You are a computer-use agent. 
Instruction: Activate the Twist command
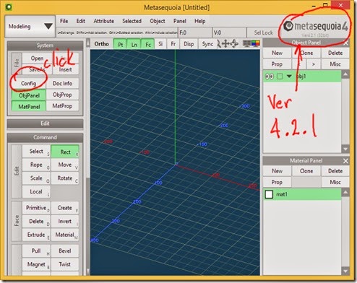pyautogui.click(x=65, y=264)
